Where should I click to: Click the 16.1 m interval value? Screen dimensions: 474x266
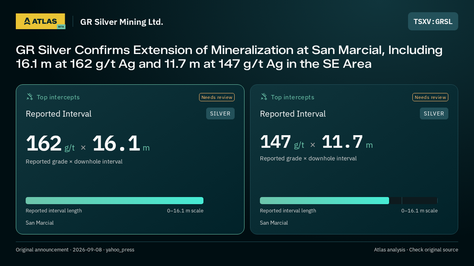pos(121,143)
